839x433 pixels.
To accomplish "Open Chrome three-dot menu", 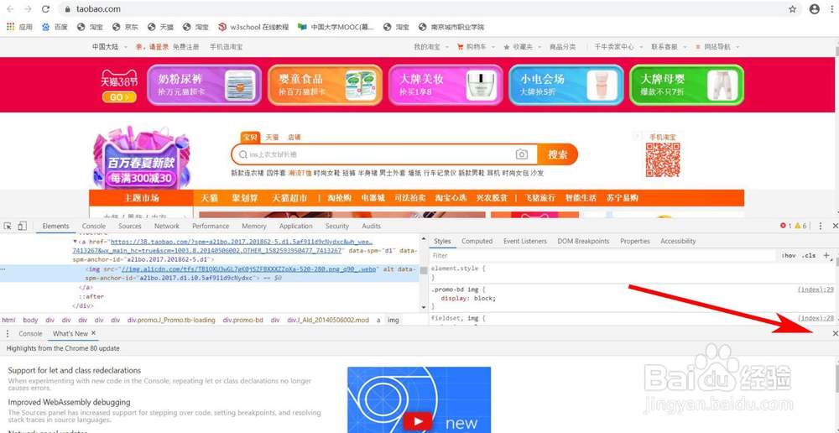I will 832,9.
